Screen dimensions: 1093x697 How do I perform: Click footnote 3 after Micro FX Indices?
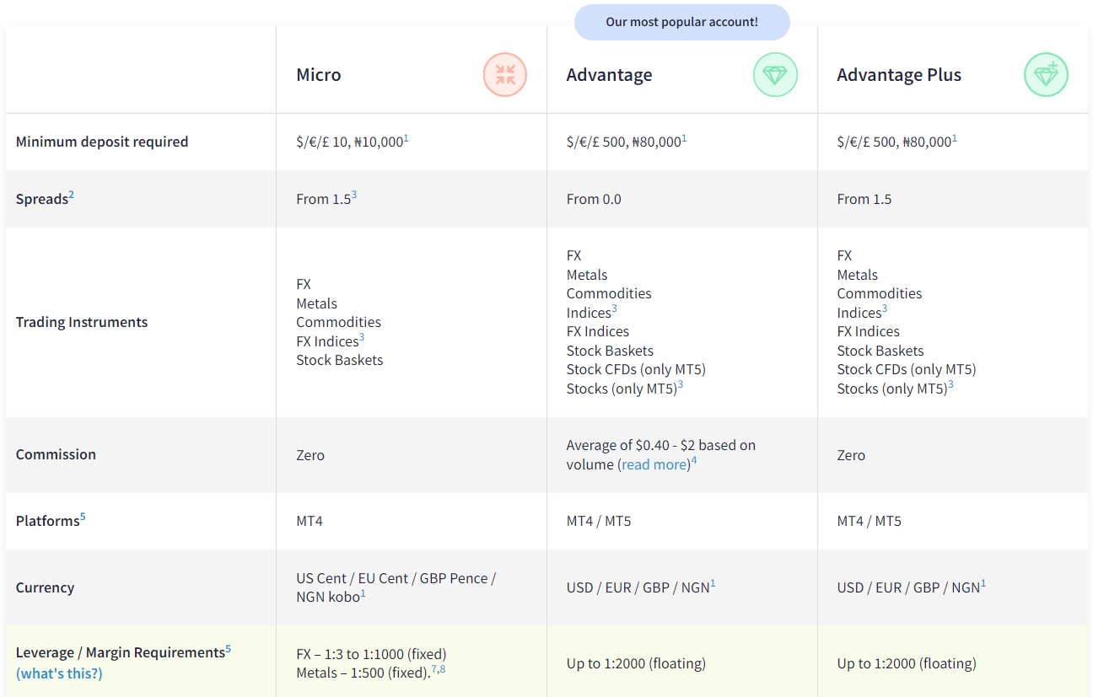coord(362,337)
